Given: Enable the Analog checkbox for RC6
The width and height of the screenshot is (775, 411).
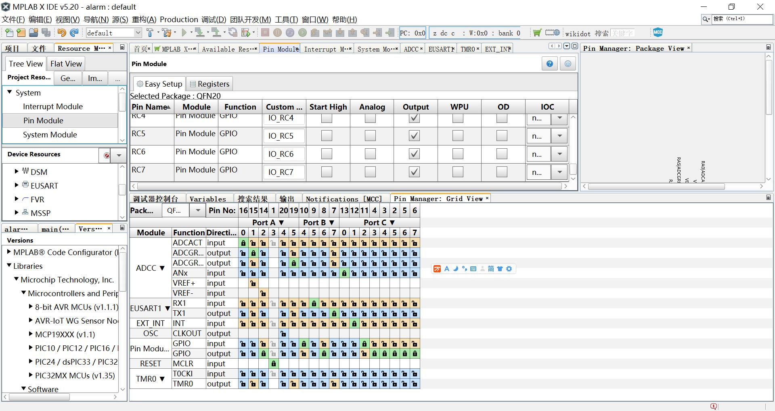Looking at the screenshot, I should 370,154.
